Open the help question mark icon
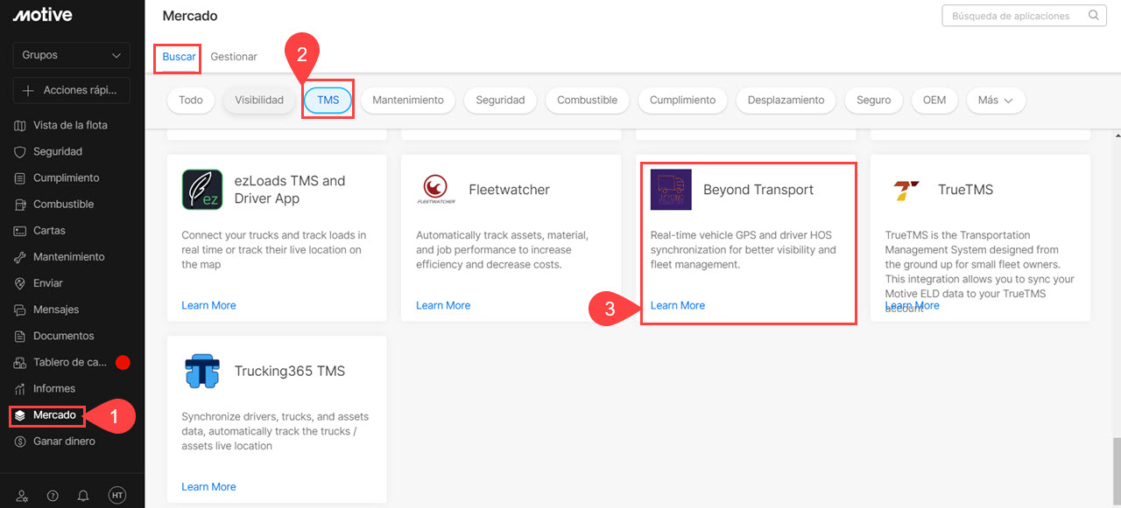This screenshot has height=508, width=1121. pyautogui.click(x=53, y=496)
